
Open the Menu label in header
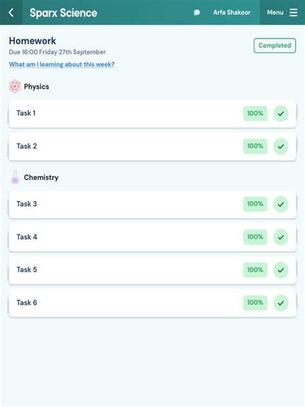(x=275, y=12)
